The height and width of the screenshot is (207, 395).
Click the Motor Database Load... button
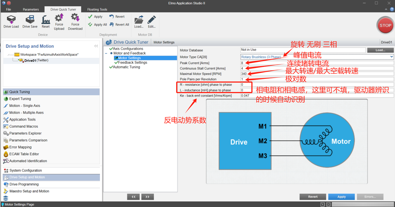[x=380, y=50]
